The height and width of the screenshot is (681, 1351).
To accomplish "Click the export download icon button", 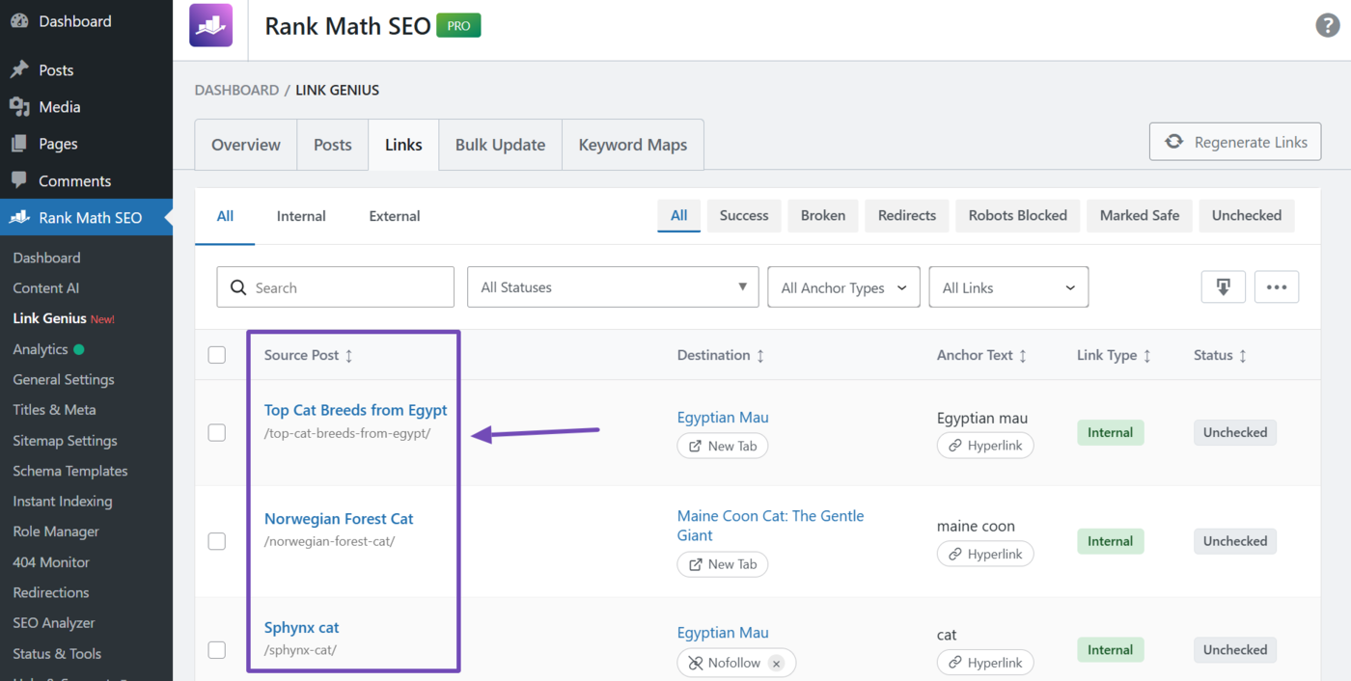I will click(1223, 287).
